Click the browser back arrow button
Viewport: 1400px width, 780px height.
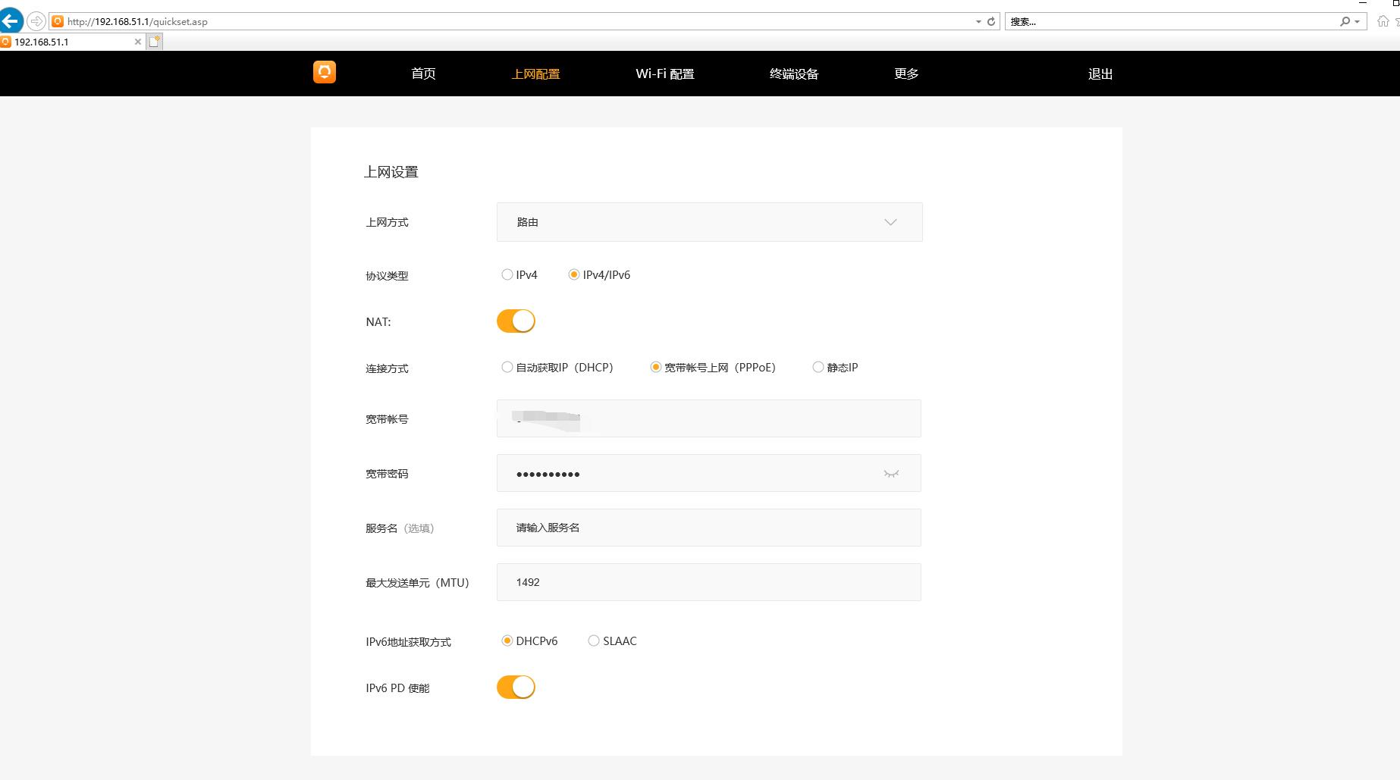coord(11,20)
